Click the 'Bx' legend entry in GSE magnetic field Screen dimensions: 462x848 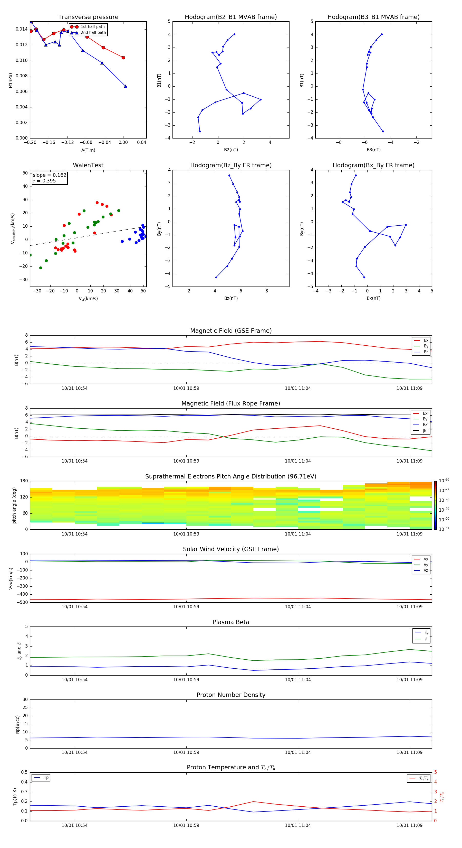tap(421, 340)
